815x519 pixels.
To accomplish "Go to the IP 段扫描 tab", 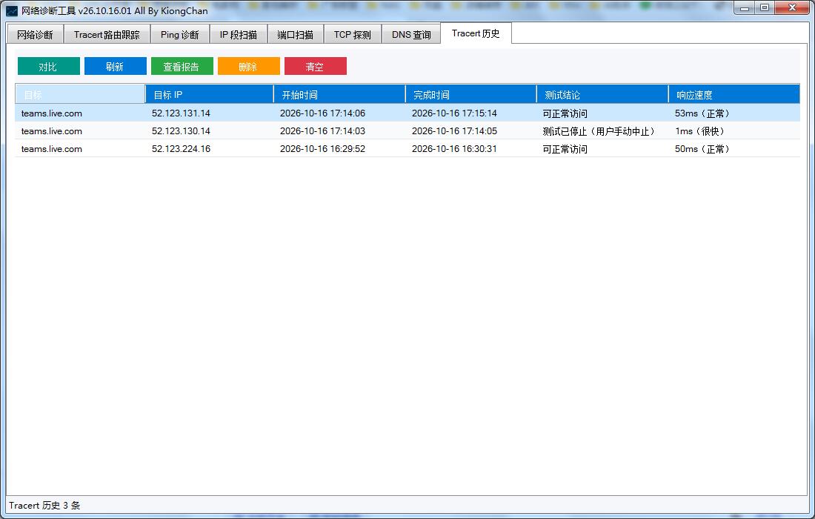I will click(239, 34).
